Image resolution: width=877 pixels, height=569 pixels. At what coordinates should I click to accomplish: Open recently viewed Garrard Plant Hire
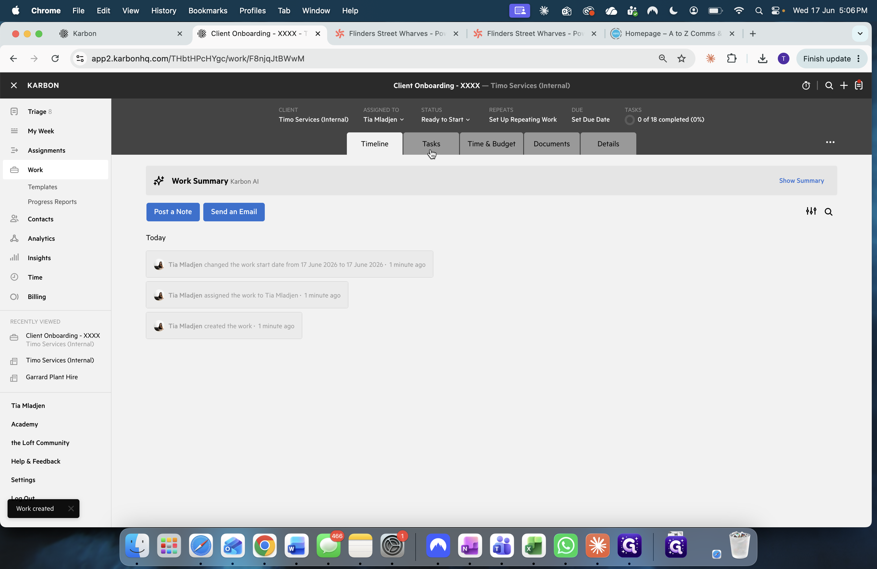click(x=52, y=377)
